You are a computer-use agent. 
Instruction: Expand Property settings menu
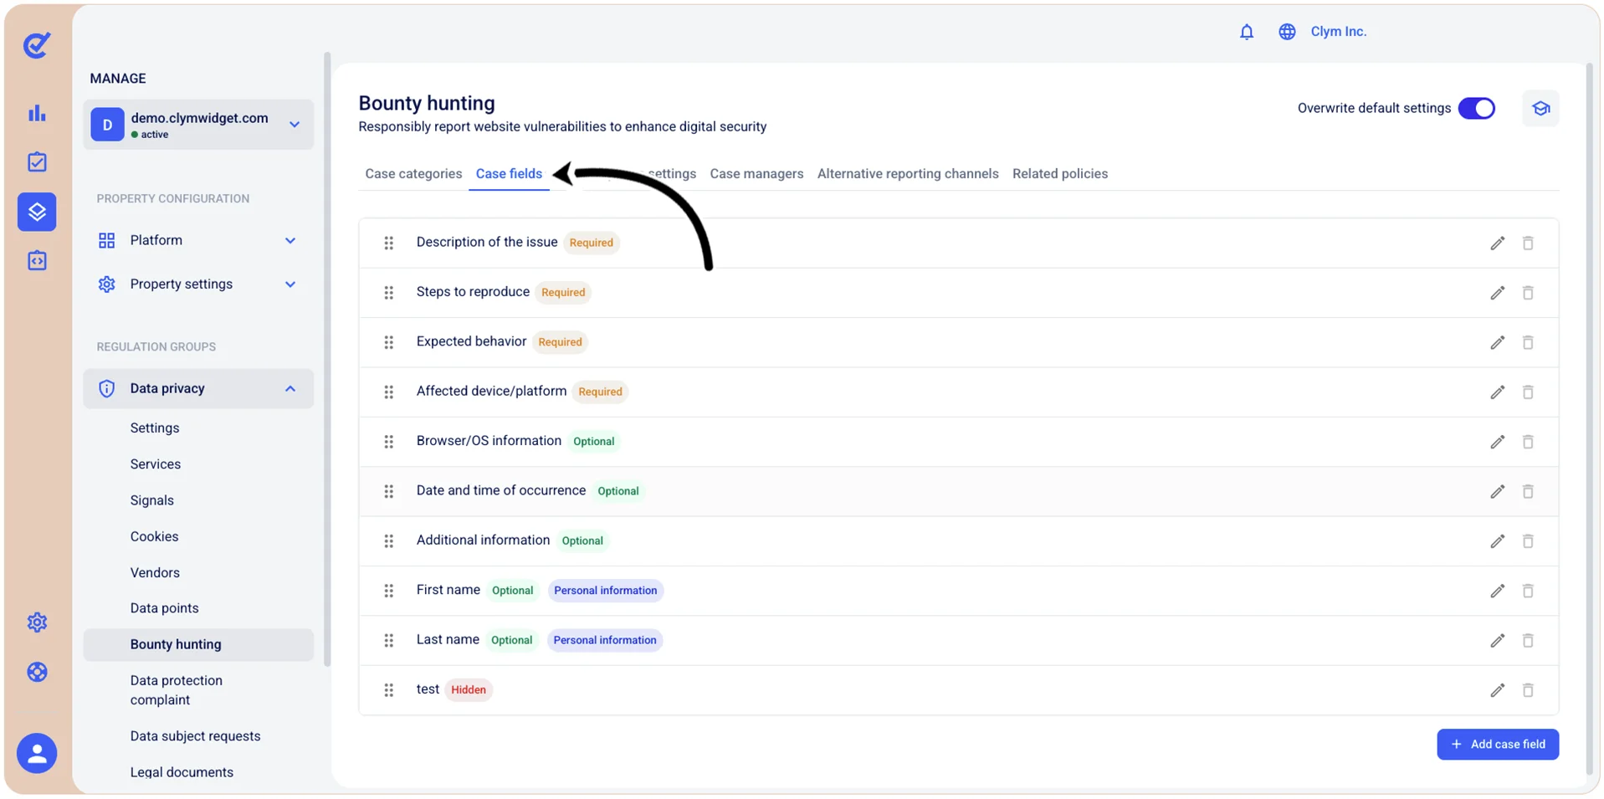click(x=197, y=284)
